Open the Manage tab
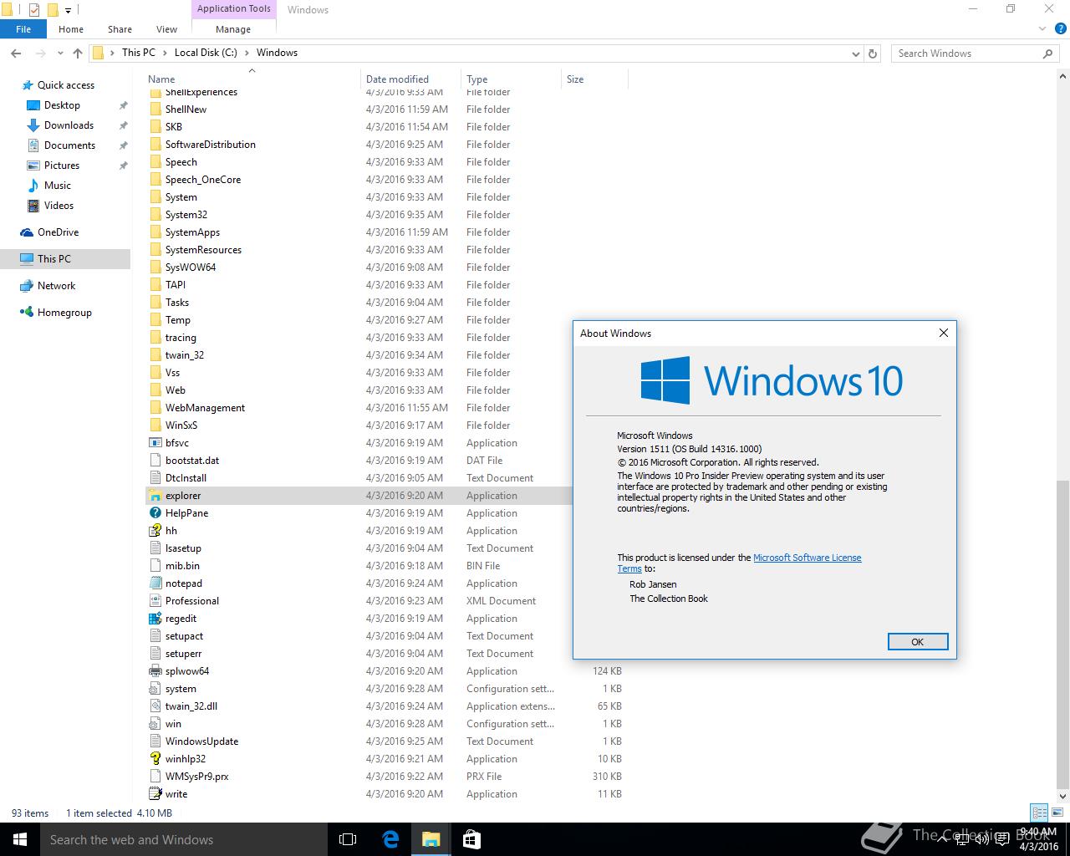 point(233,29)
